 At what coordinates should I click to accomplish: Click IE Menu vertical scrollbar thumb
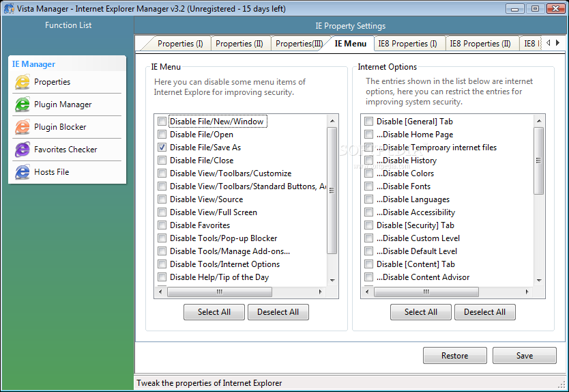pyautogui.click(x=332, y=191)
